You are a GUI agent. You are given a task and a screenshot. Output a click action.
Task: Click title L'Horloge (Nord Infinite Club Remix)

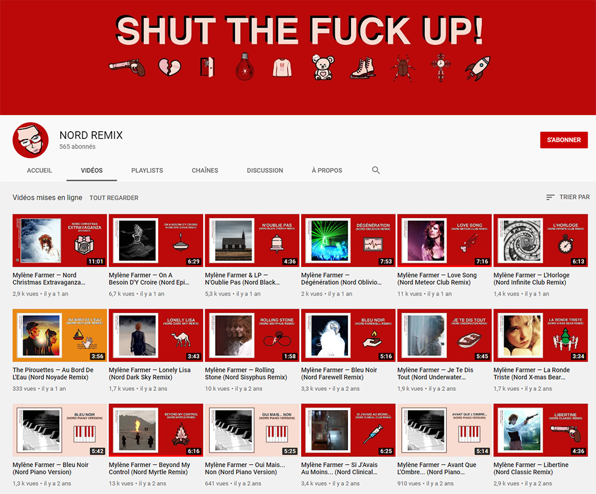coord(532,278)
